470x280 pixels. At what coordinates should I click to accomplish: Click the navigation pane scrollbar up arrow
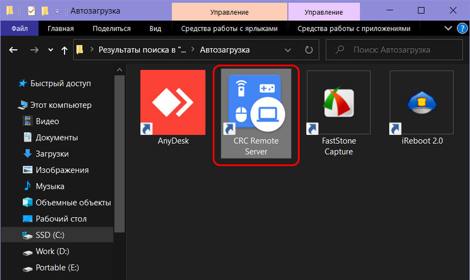click(x=119, y=70)
